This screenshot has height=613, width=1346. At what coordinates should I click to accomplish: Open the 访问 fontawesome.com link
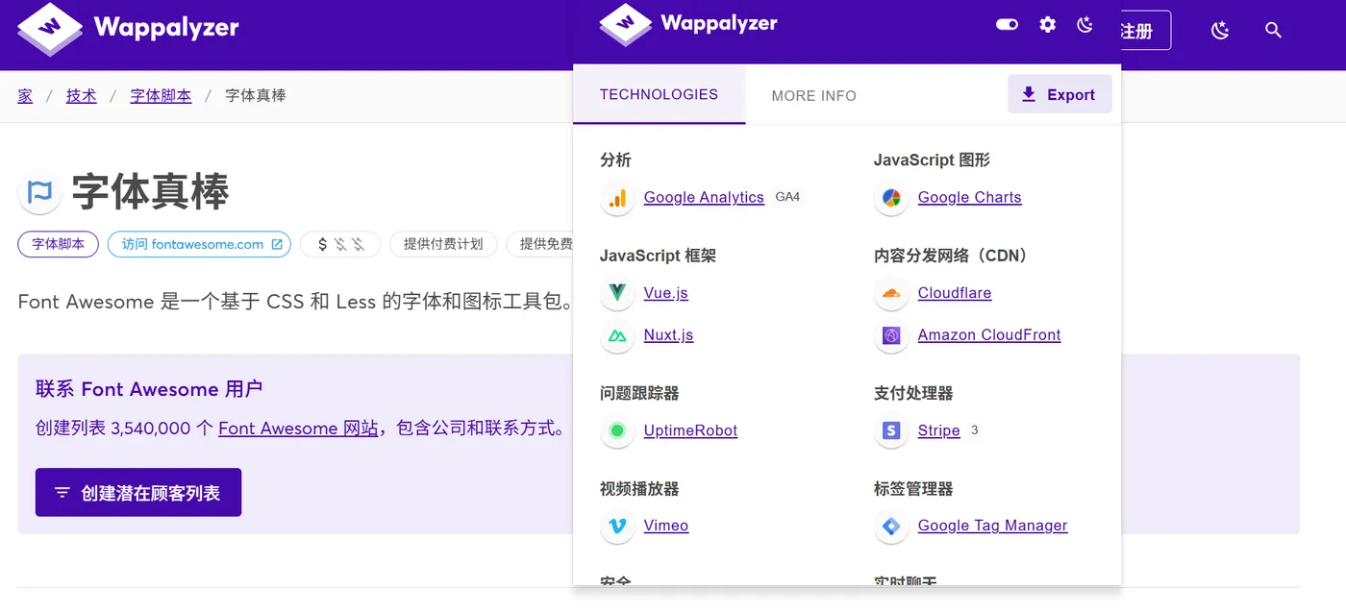point(199,244)
